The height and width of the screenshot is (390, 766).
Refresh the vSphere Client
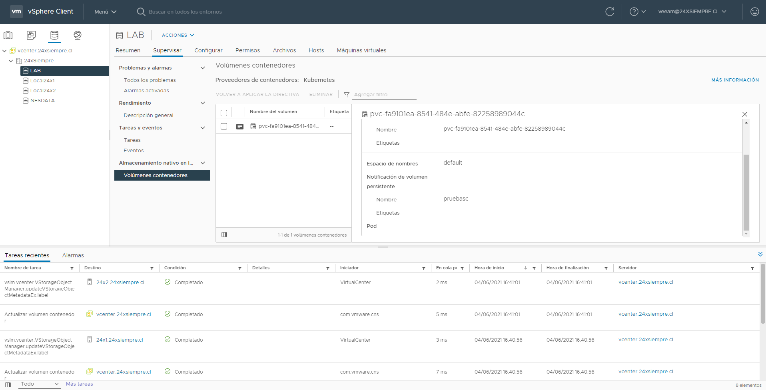click(610, 12)
